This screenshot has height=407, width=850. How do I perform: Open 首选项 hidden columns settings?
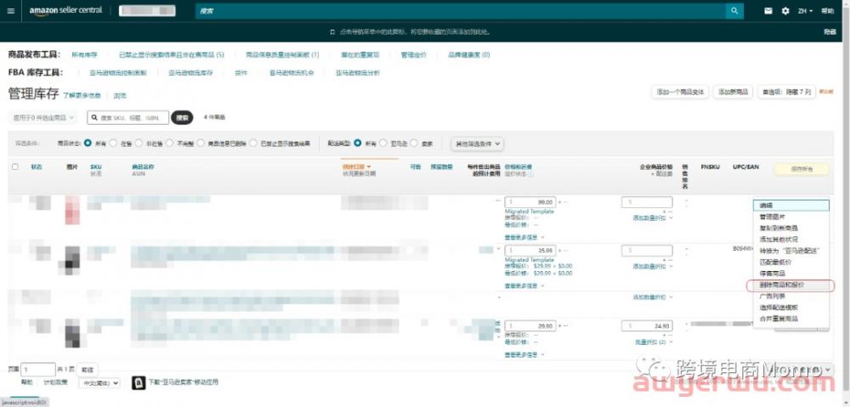pos(786,92)
